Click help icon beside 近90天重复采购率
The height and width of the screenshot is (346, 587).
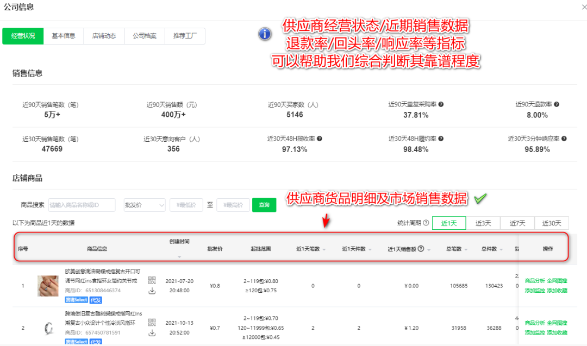[x=441, y=104]
